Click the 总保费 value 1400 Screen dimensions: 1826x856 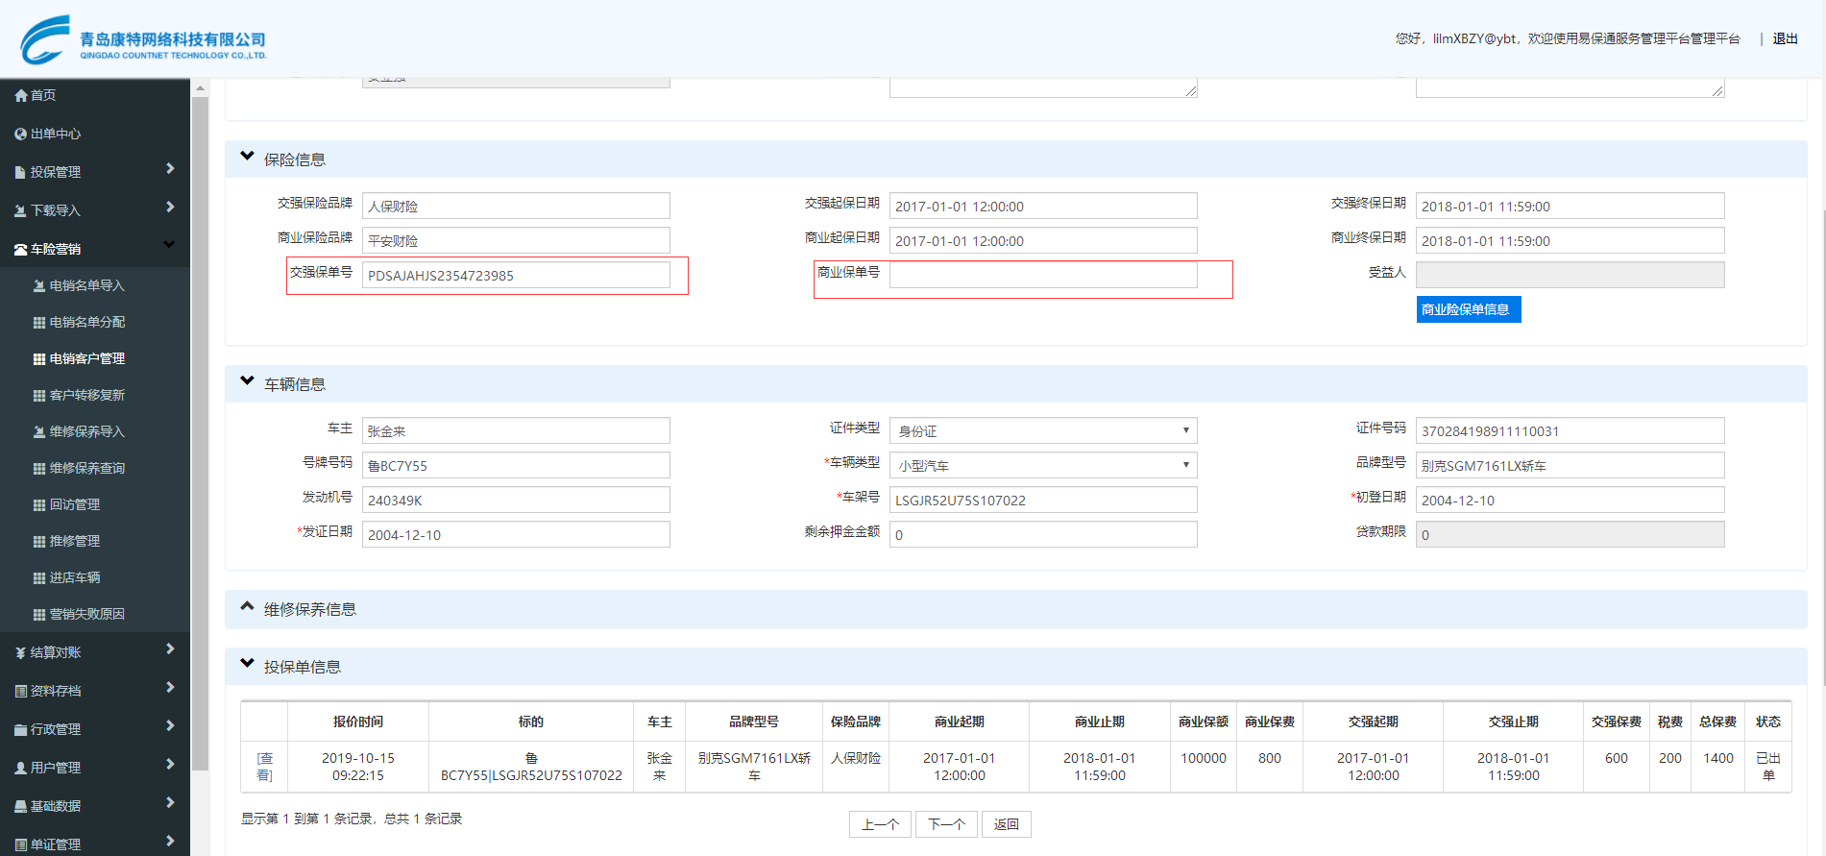(1718, 758)
